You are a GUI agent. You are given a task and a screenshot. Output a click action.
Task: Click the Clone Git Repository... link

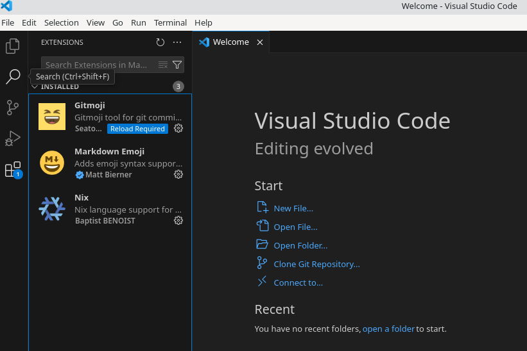(316, 264)
